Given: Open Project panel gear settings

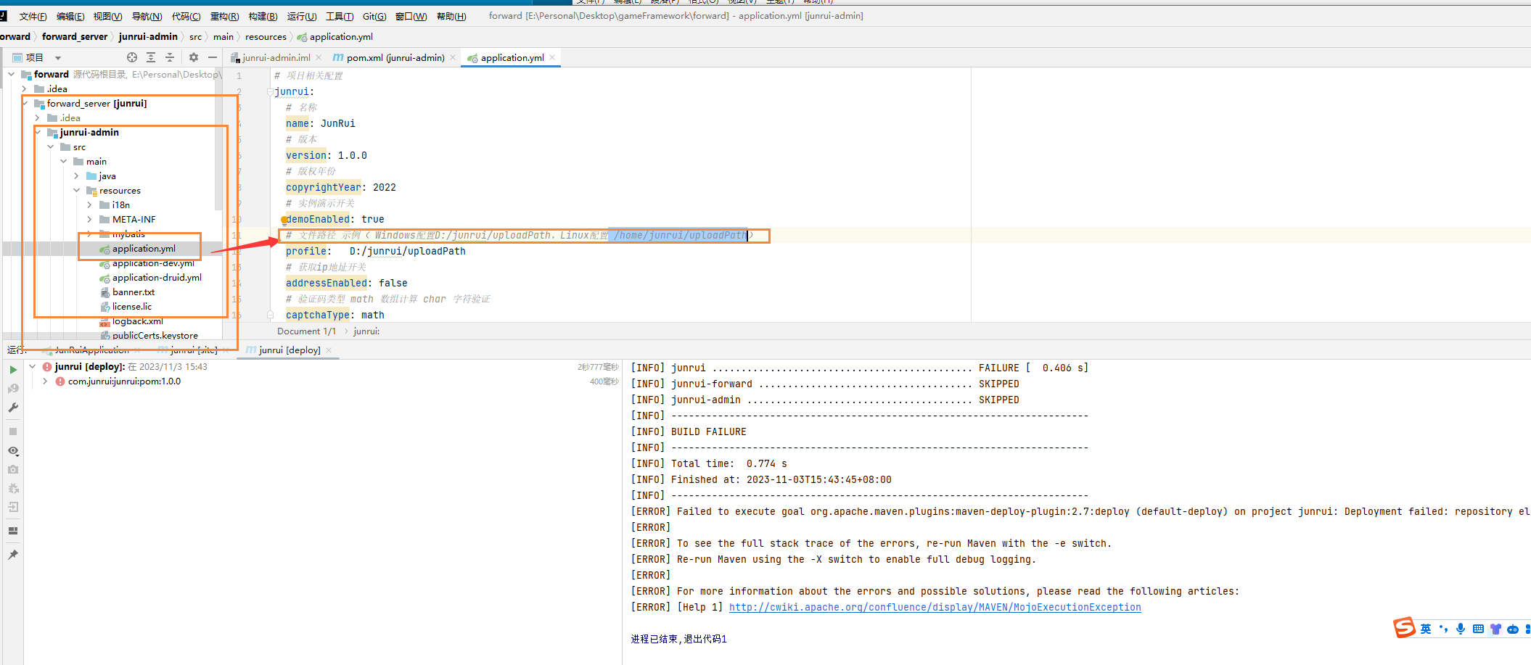Looking at the screenshot, I should point(194,57).
